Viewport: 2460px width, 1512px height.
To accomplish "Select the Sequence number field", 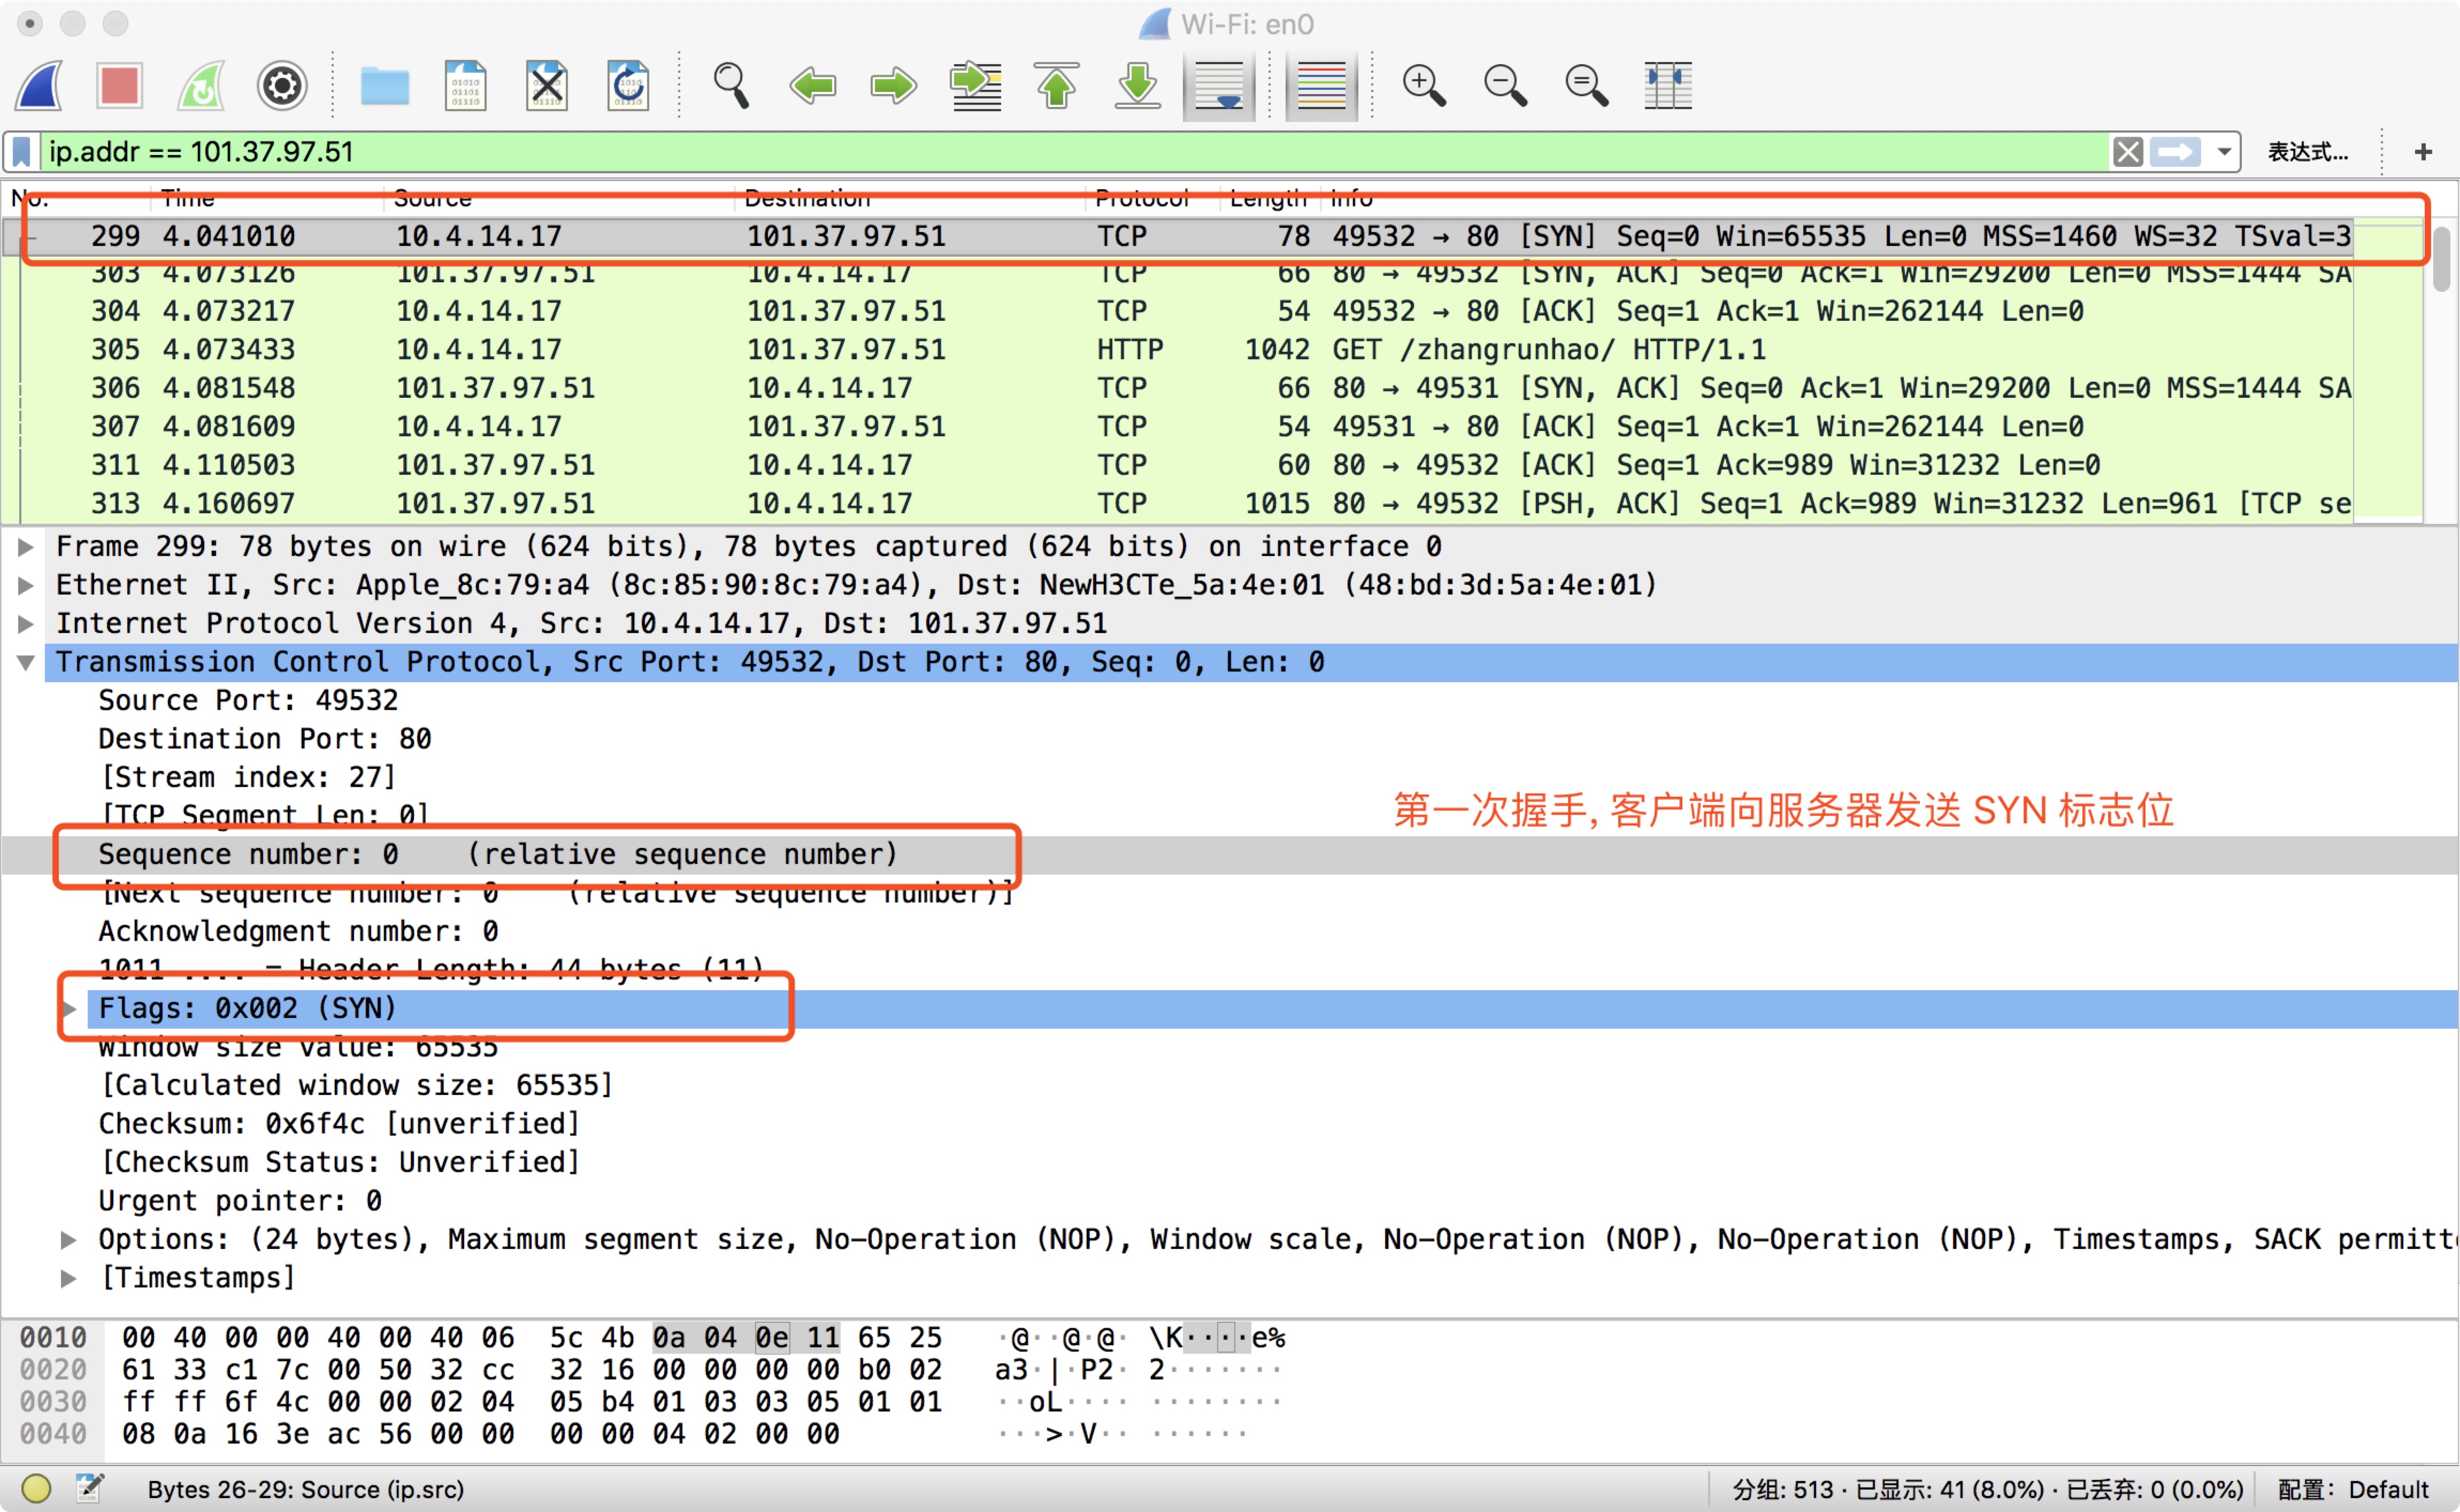I will pos(498,855).
